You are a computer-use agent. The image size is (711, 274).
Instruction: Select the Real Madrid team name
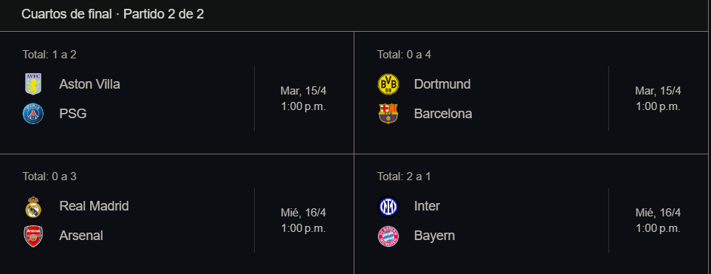point(94,206)
